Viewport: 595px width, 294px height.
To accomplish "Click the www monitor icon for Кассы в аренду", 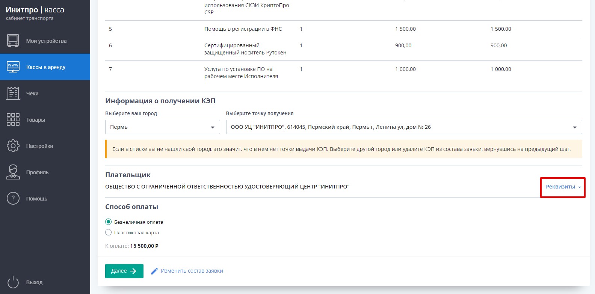I will (x=13, y=67).
